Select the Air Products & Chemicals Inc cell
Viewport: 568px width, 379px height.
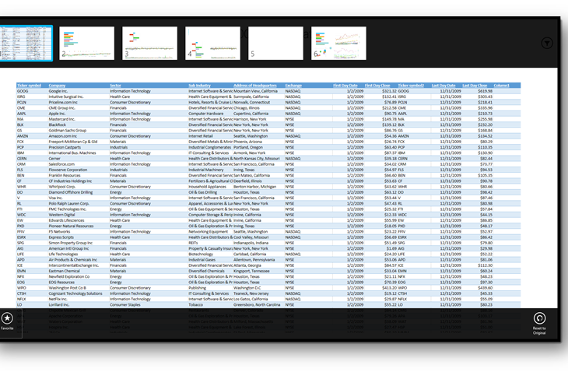click(73, 259)
